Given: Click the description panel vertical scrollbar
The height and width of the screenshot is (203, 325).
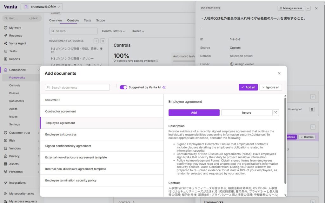Looking at the screenshot, I should 285,139.
